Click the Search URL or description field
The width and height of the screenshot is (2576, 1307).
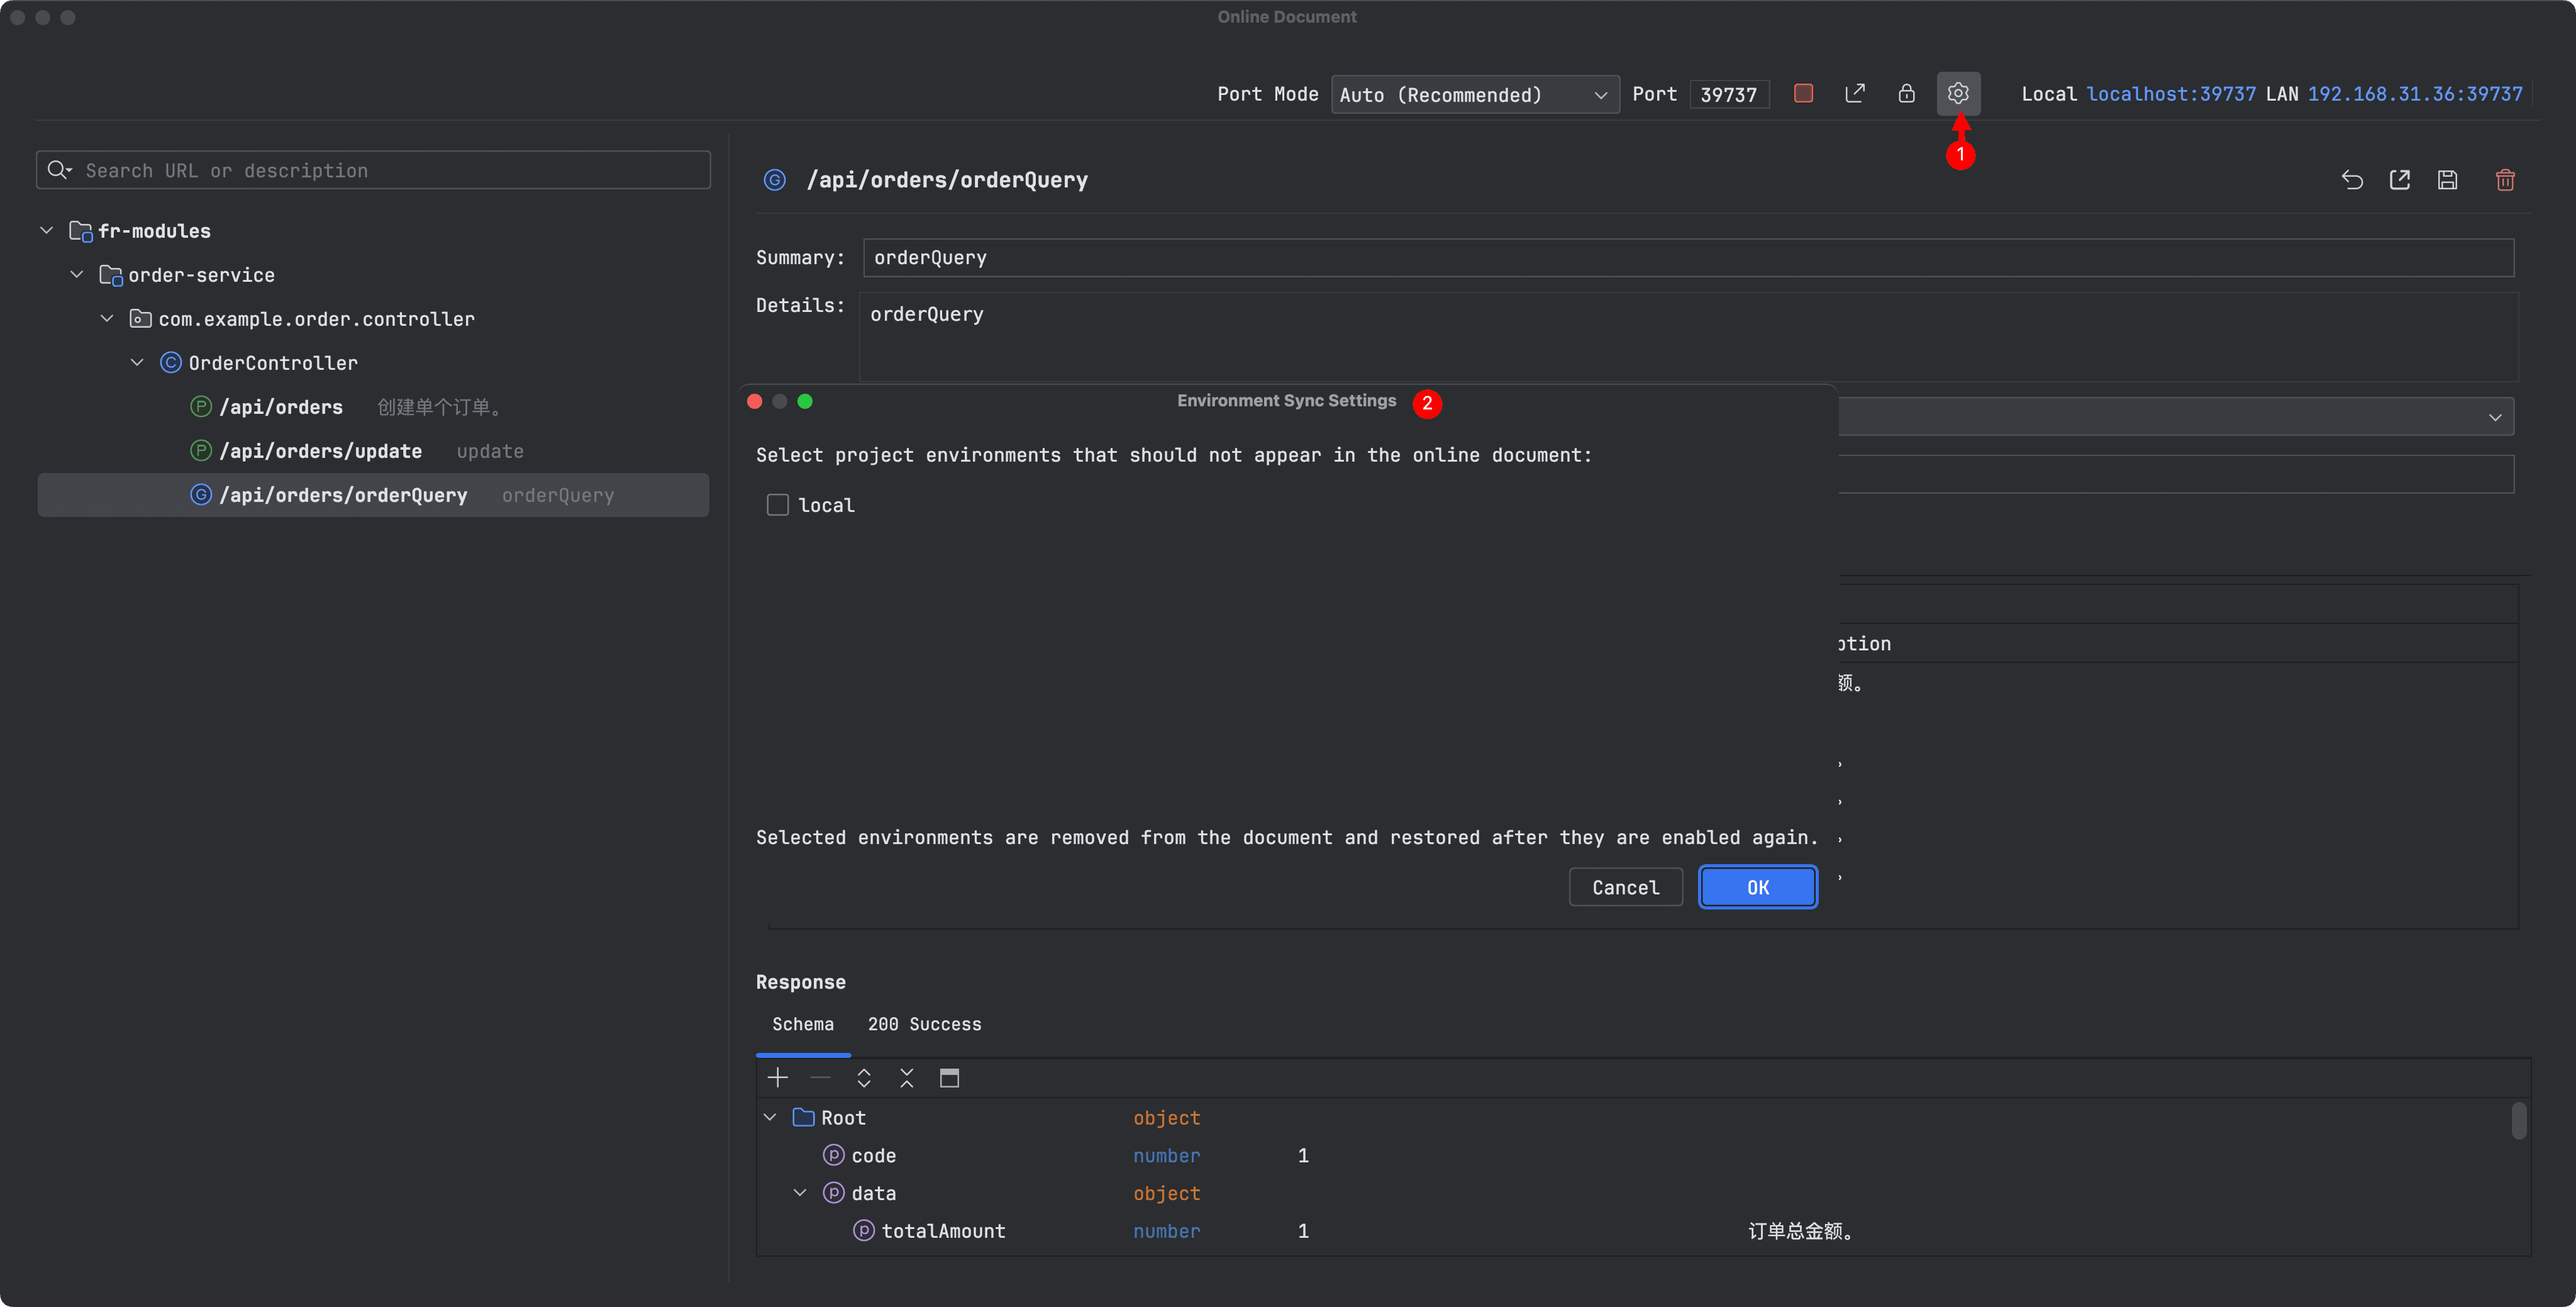(373, 170)
